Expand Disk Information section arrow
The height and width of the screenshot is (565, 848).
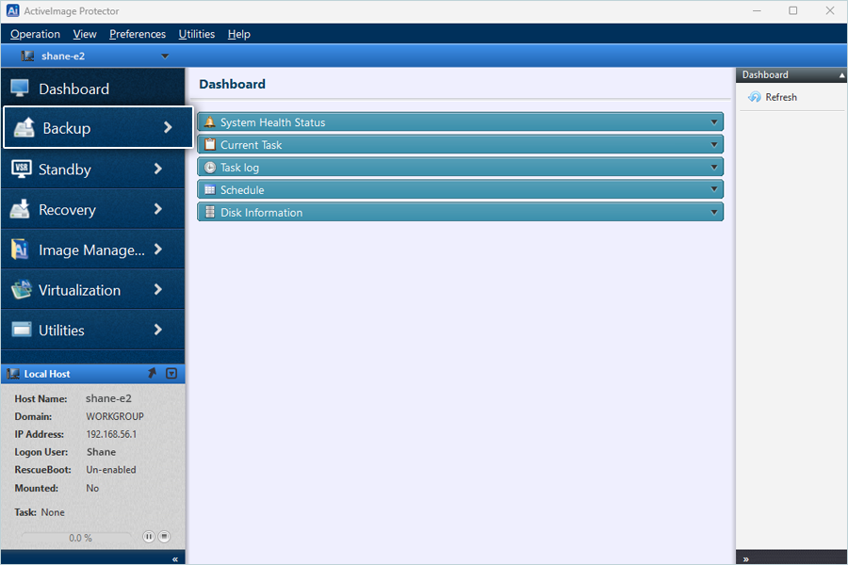(x=714, y=212)
